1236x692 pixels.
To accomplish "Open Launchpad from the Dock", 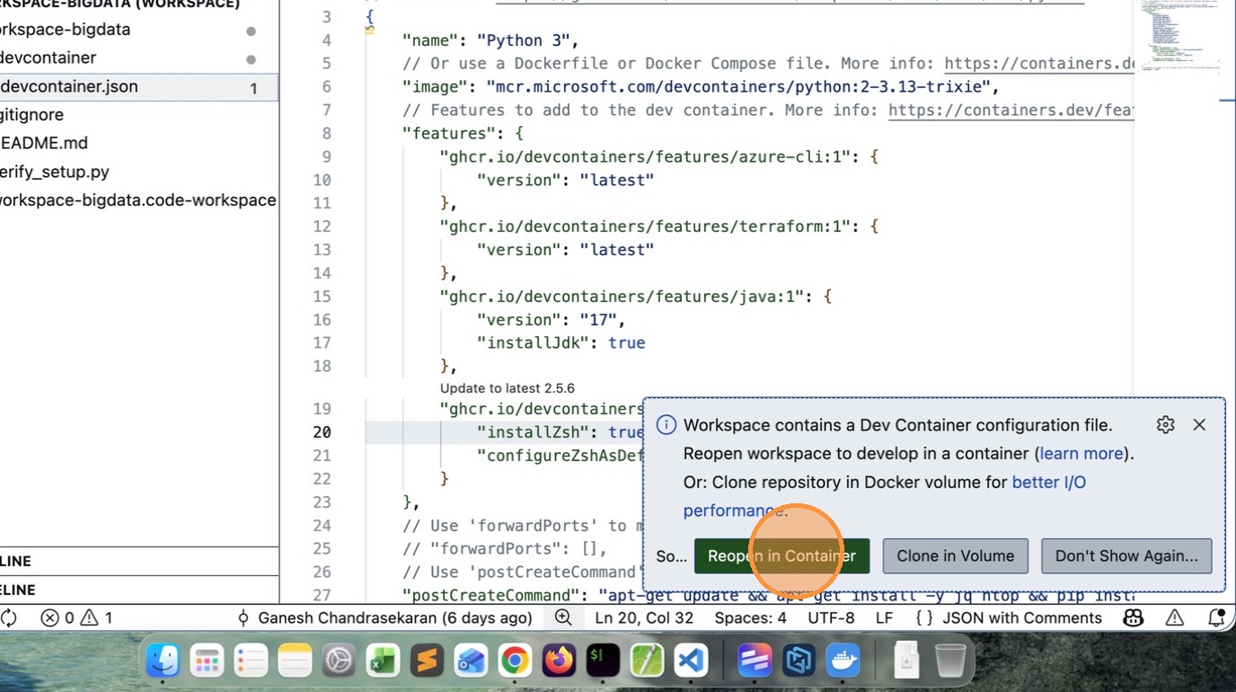I will (207, 661).
